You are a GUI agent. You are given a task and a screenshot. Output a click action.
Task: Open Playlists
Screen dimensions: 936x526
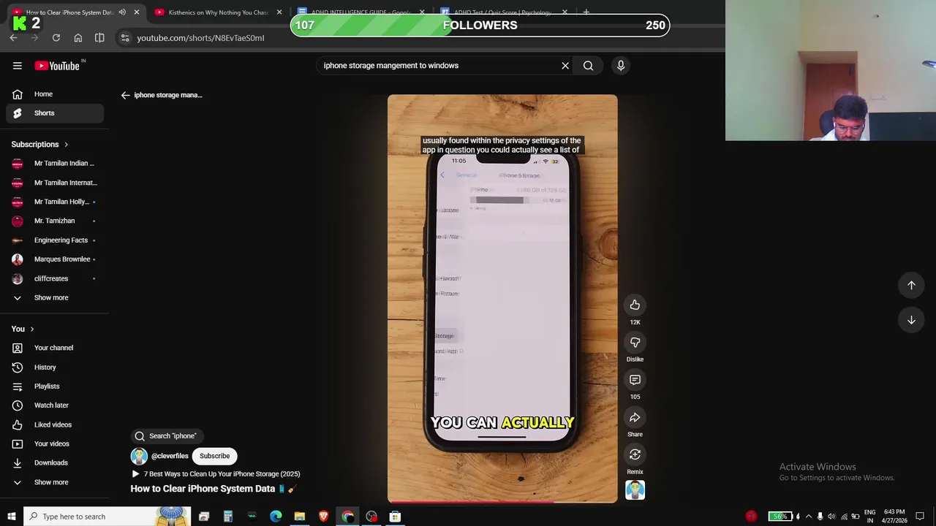tap(55, 386)
